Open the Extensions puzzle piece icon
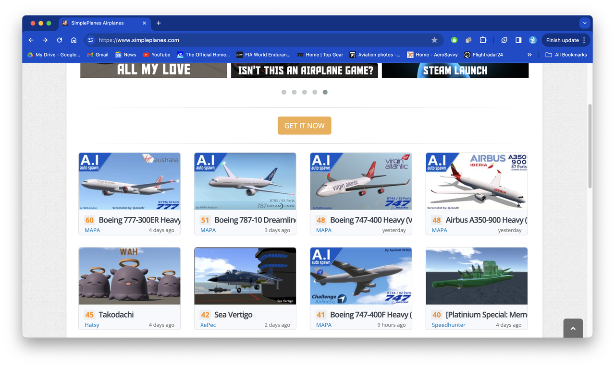615x367 pixels. click(483, 40)
